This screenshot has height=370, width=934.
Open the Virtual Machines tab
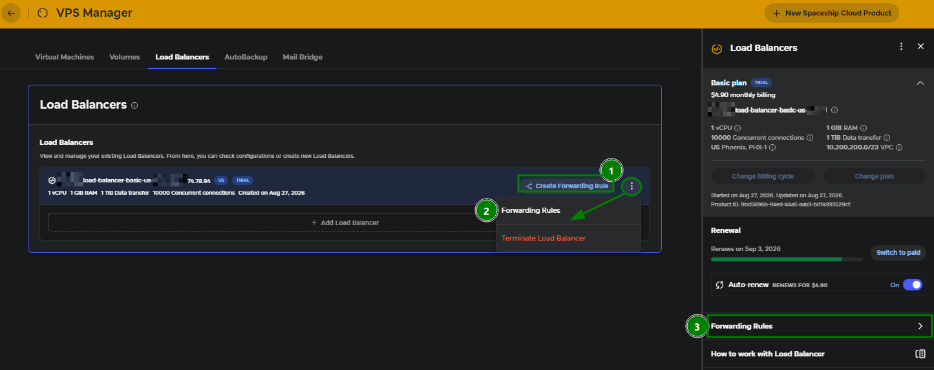[x=65, y=57]
